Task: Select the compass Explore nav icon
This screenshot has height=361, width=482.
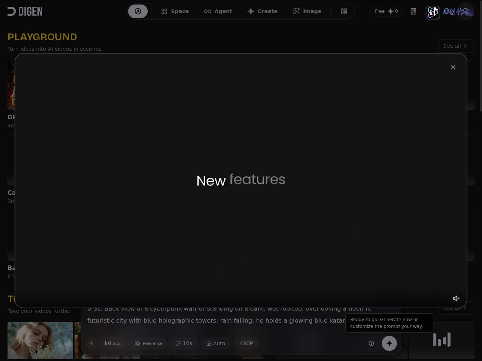Action: 138,11
